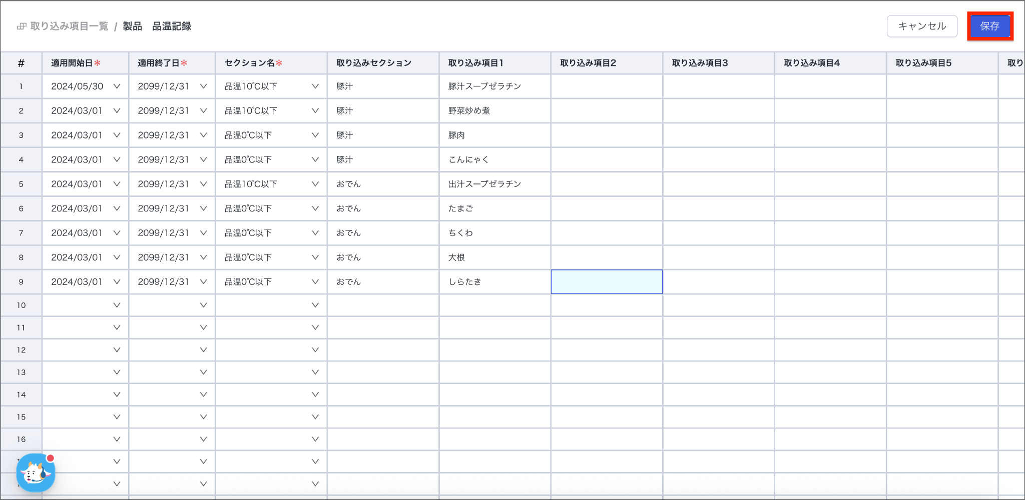
Task: Select the cell たまご
Action: 495,208
